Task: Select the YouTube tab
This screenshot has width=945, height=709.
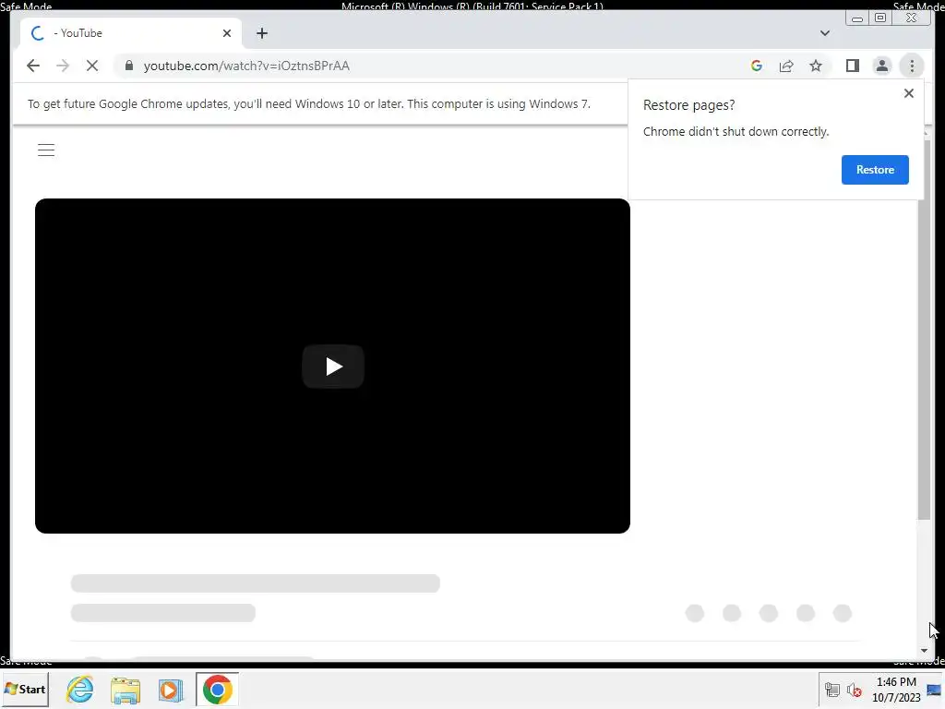Action: pos(131,33)
